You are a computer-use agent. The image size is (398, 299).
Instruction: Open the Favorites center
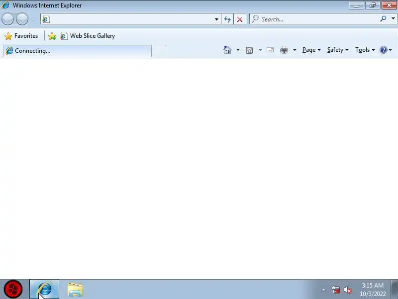coord(21,36)
